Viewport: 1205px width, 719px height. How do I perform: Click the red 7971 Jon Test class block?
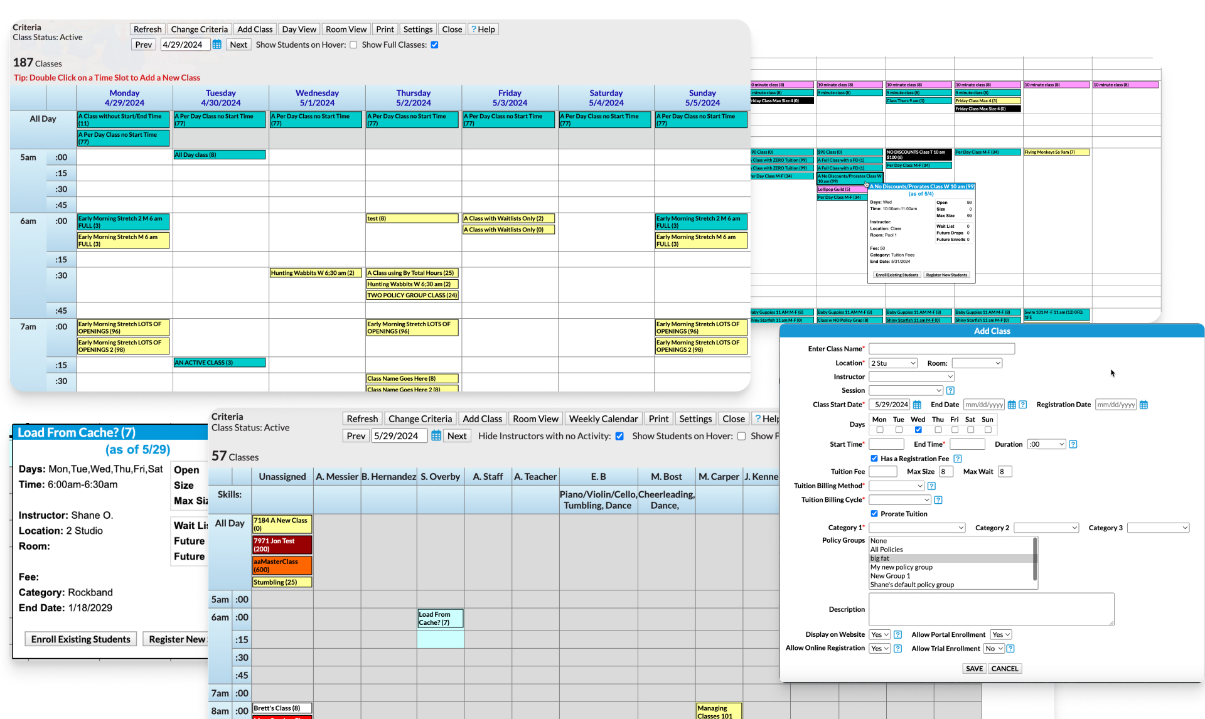tap(282, 545)
